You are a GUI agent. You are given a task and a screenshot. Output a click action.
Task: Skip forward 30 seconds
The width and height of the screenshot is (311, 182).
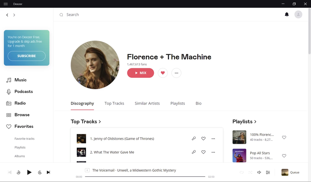click(40, 172)
